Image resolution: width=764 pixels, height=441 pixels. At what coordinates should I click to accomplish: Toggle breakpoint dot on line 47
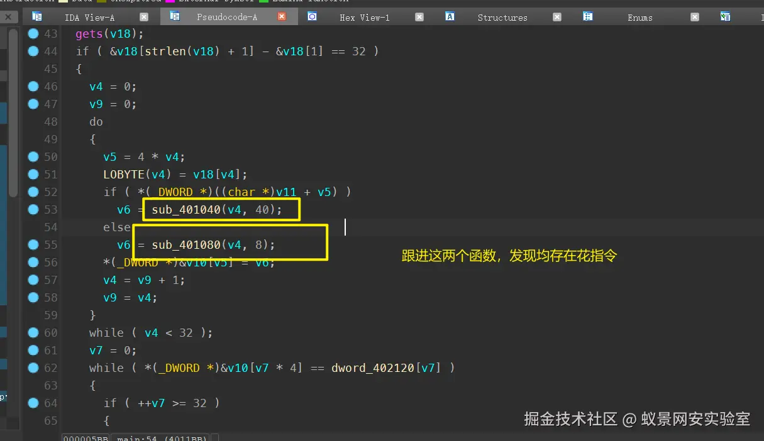point(33,104)
